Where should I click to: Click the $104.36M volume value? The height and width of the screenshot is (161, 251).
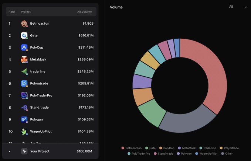86,131
